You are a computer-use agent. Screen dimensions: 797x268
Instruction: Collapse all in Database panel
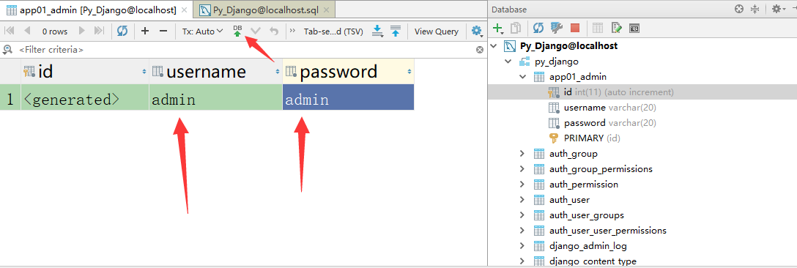pos(755,9)
